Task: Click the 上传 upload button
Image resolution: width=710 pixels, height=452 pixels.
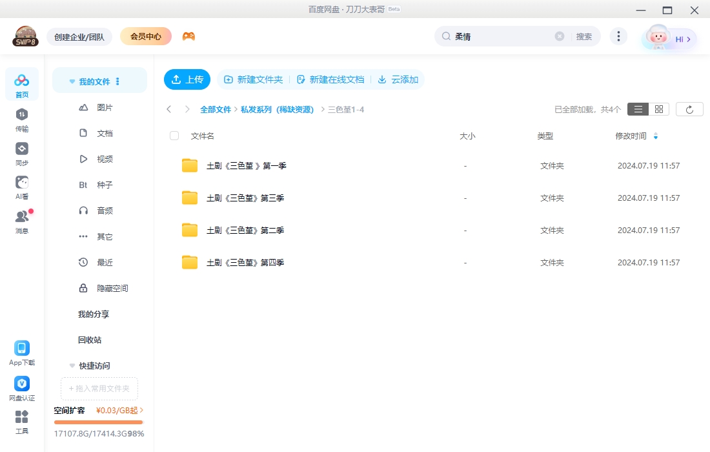Action: [187, 79]
